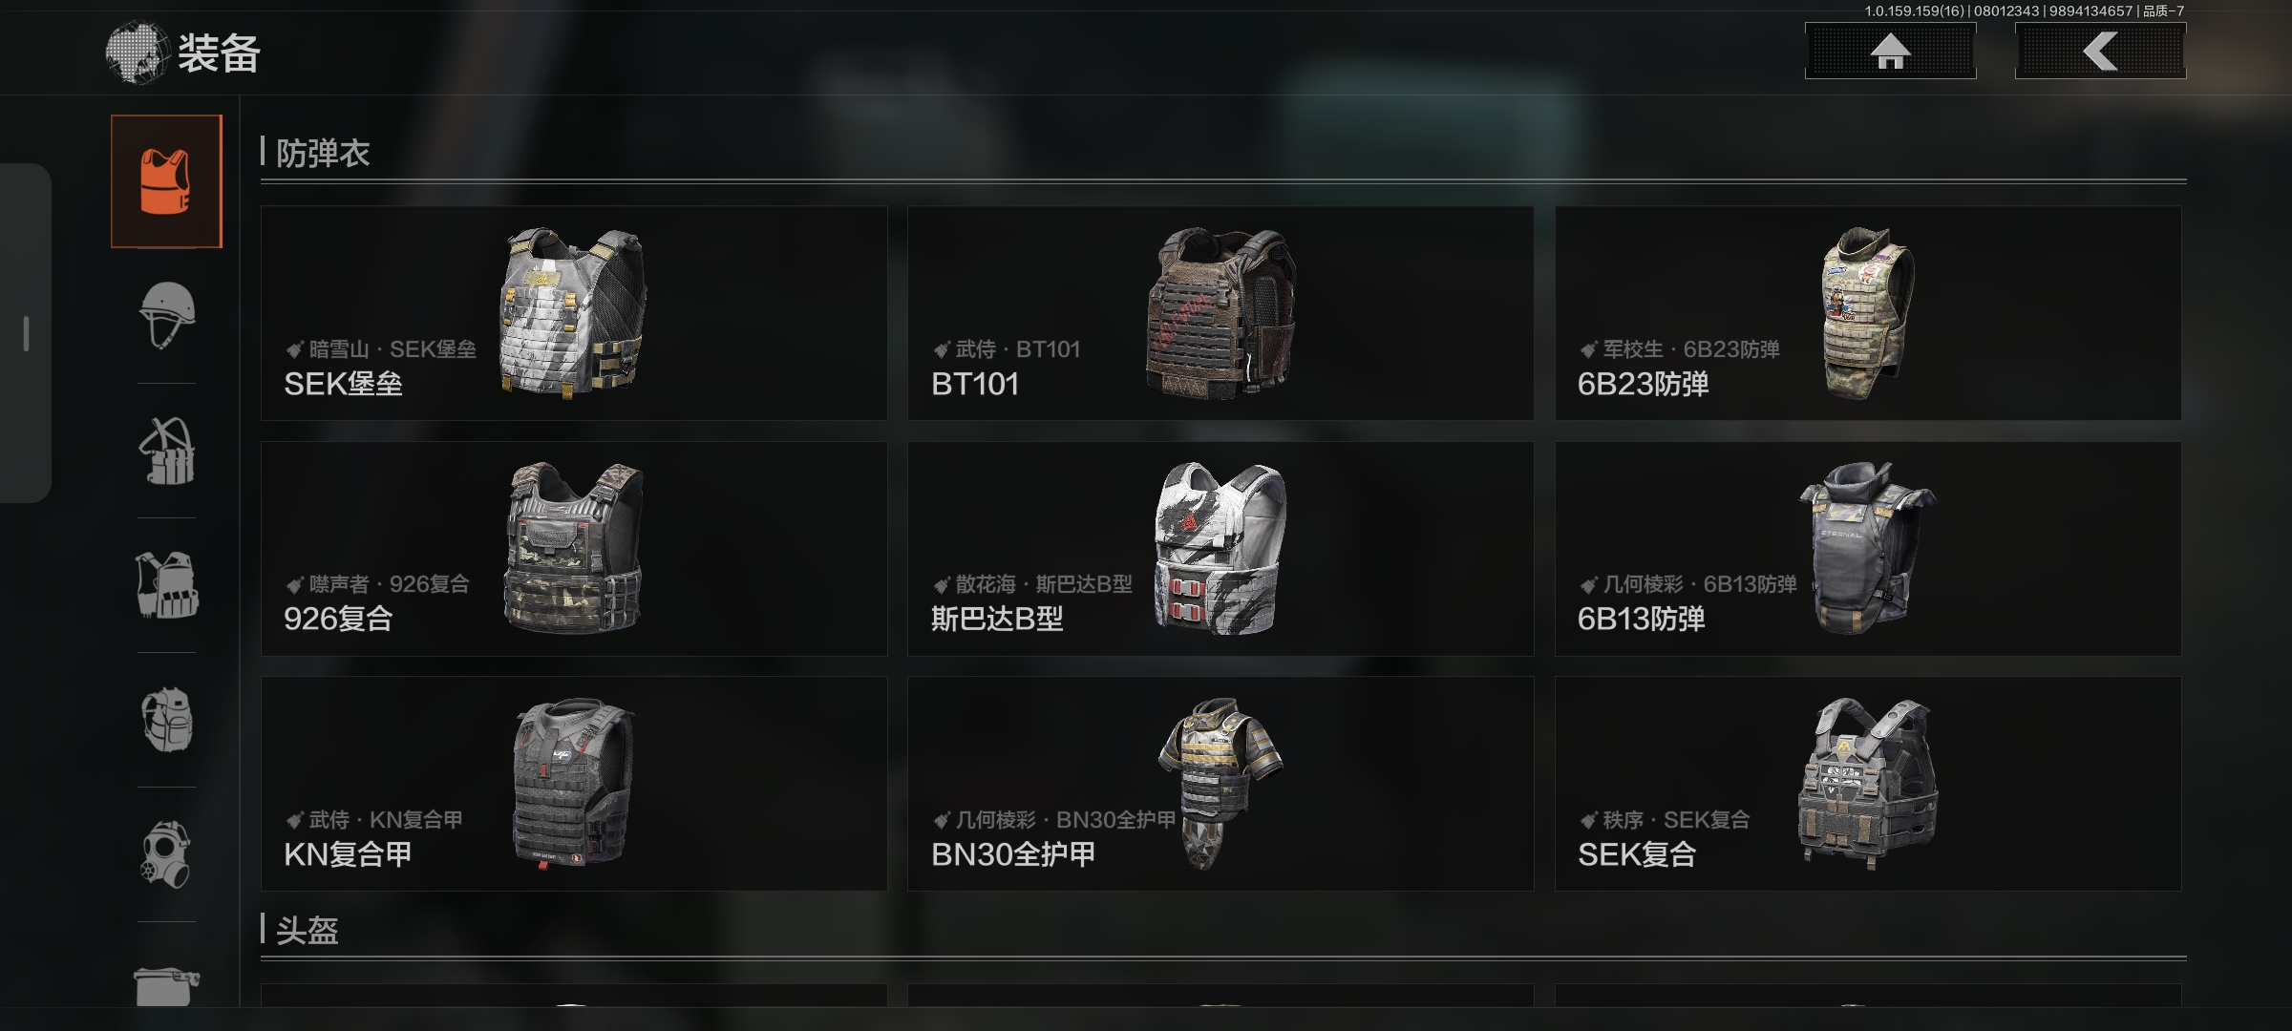Select the BN30全护甲 full armor card
This screenshot has width=2292, height=1031.
pyautogui.click(x=1220, y=784)
